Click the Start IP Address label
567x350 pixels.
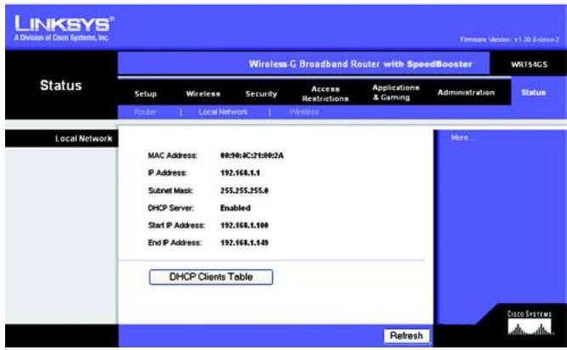tap(176, 225)
